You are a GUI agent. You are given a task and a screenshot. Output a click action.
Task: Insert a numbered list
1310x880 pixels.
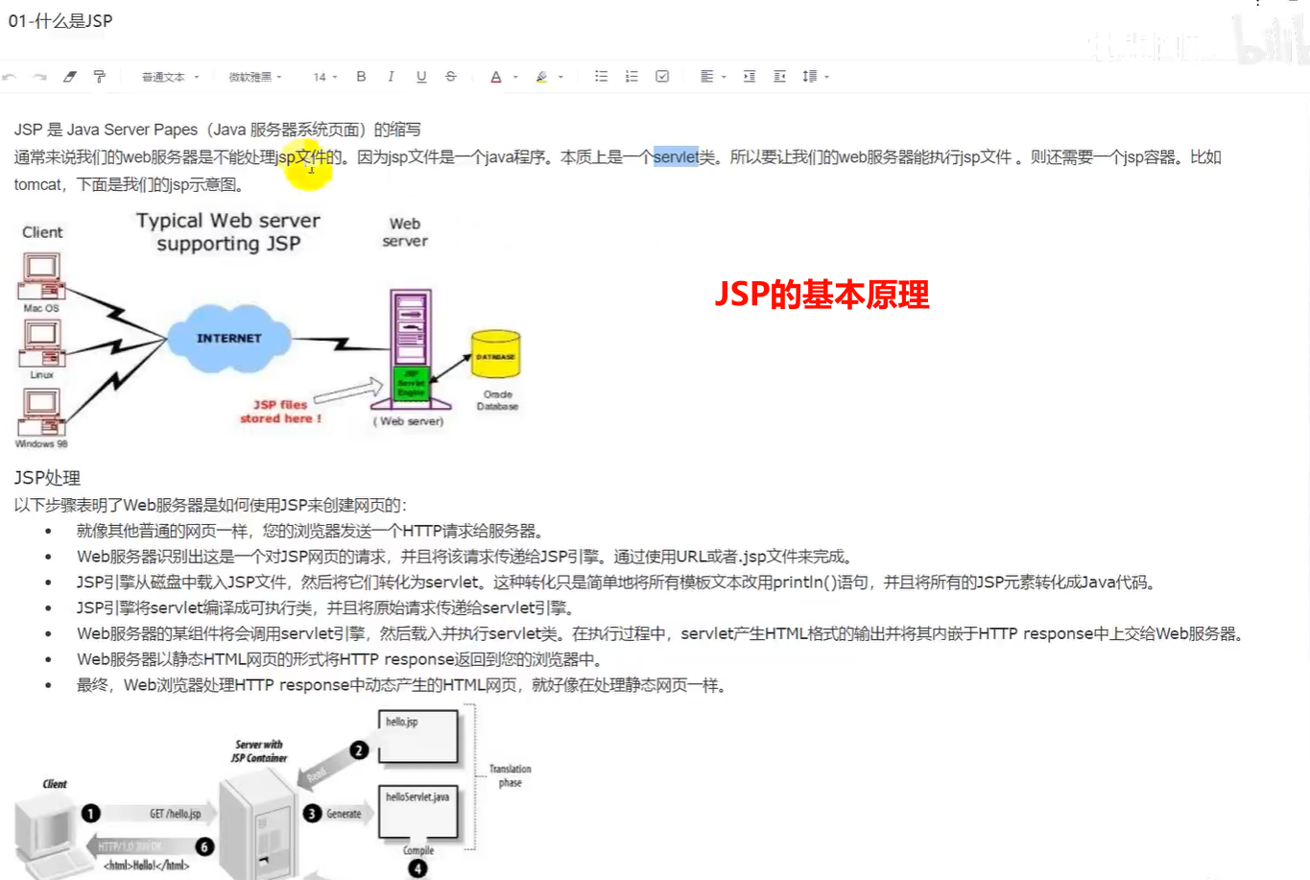(631, 77)
